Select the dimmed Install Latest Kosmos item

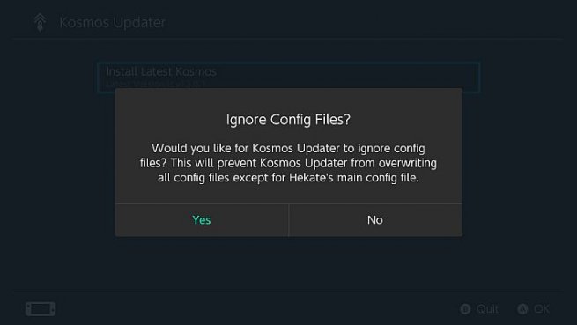289,76
